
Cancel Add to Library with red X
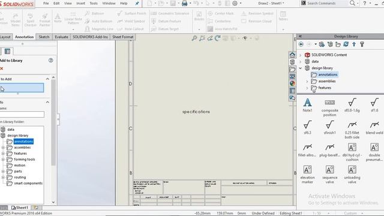pos(1,68)
